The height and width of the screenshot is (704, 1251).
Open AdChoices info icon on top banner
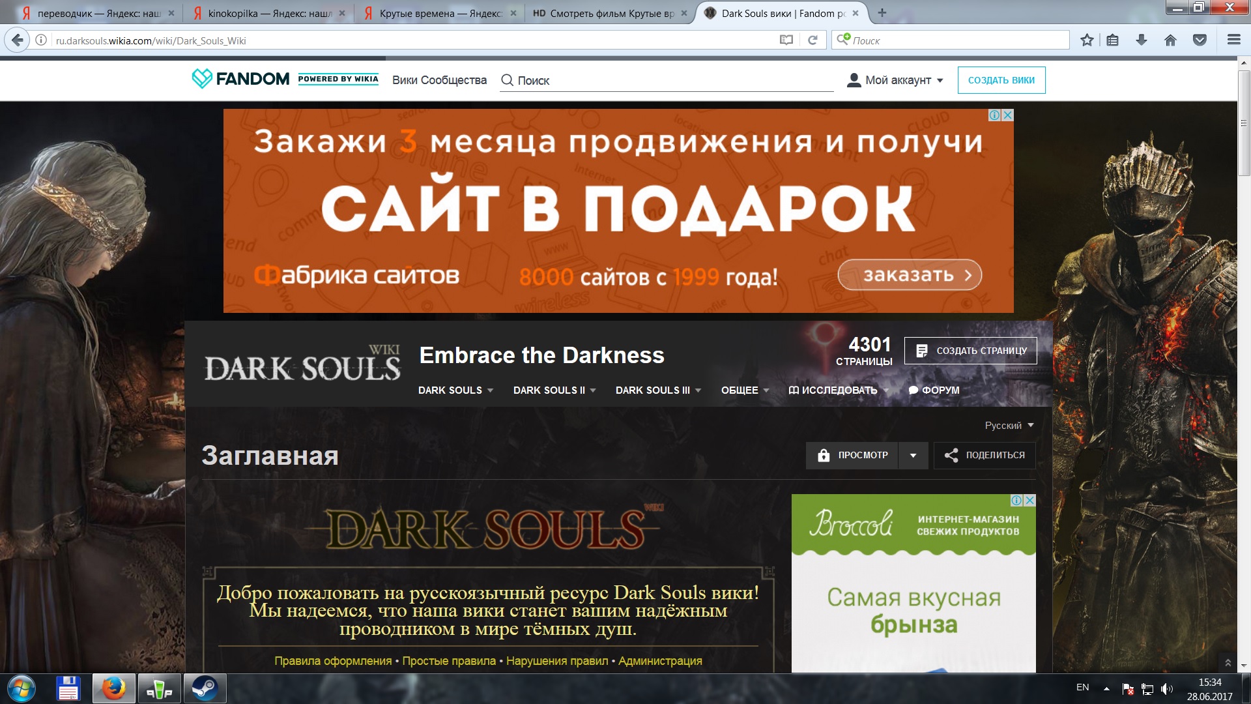(995, 115)
